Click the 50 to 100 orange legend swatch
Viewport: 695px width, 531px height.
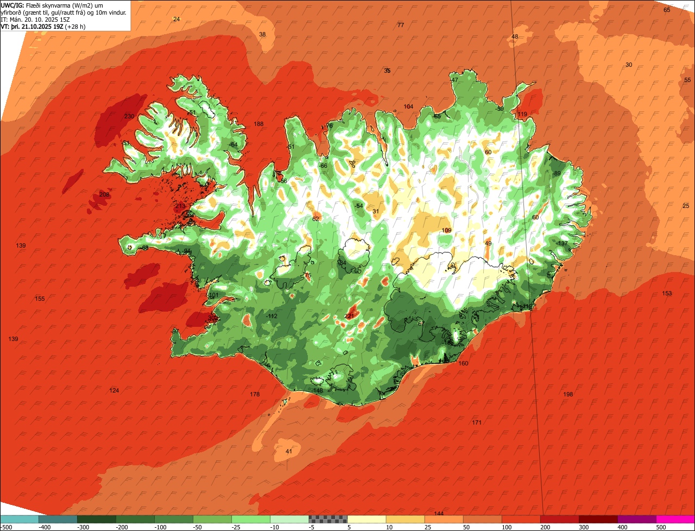click(482, 519)
